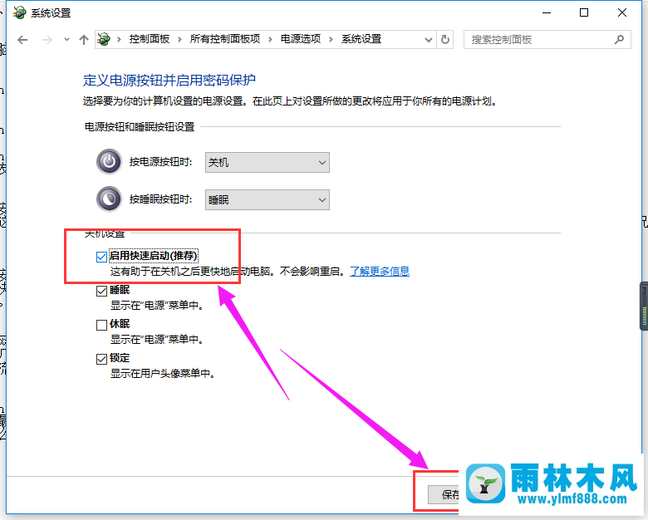Click the 按睡眠按钮时 label
This screenshot has width=648, height=520.
[x=161, y=199]
